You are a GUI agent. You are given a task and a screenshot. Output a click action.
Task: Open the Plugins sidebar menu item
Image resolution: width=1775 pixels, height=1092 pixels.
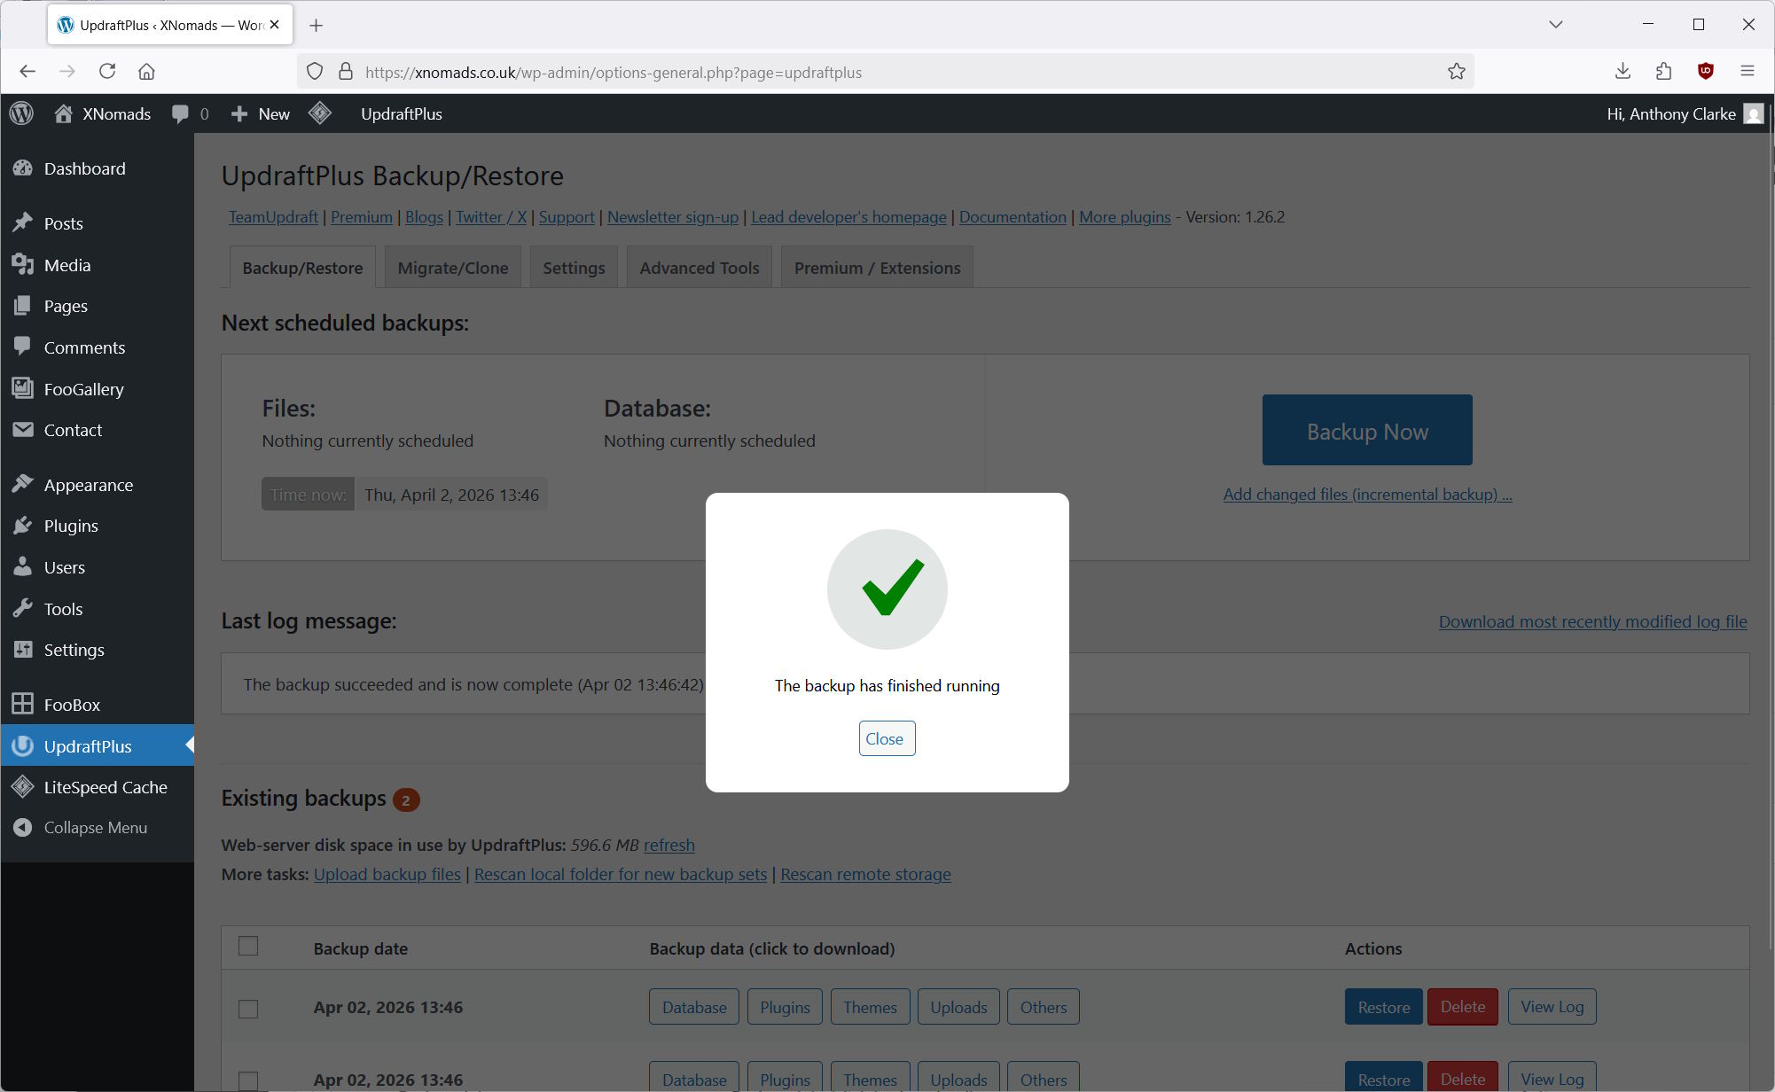pos(71,526)
